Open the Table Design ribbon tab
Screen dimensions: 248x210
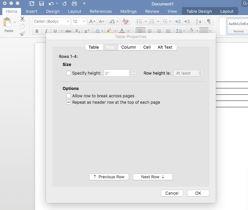coord(199,12)
